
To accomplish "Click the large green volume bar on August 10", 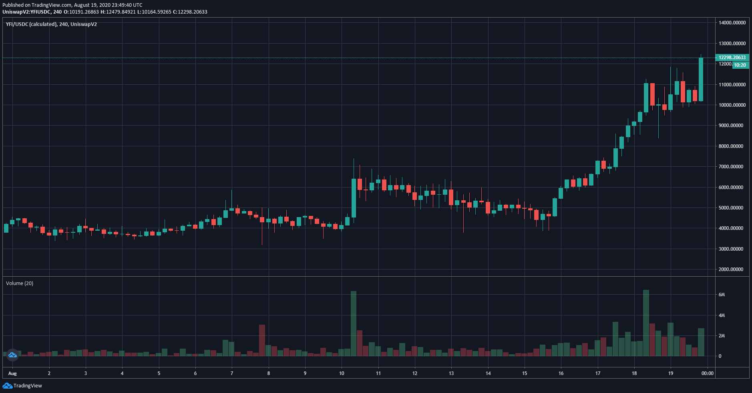I will click(x=354, y=323).
